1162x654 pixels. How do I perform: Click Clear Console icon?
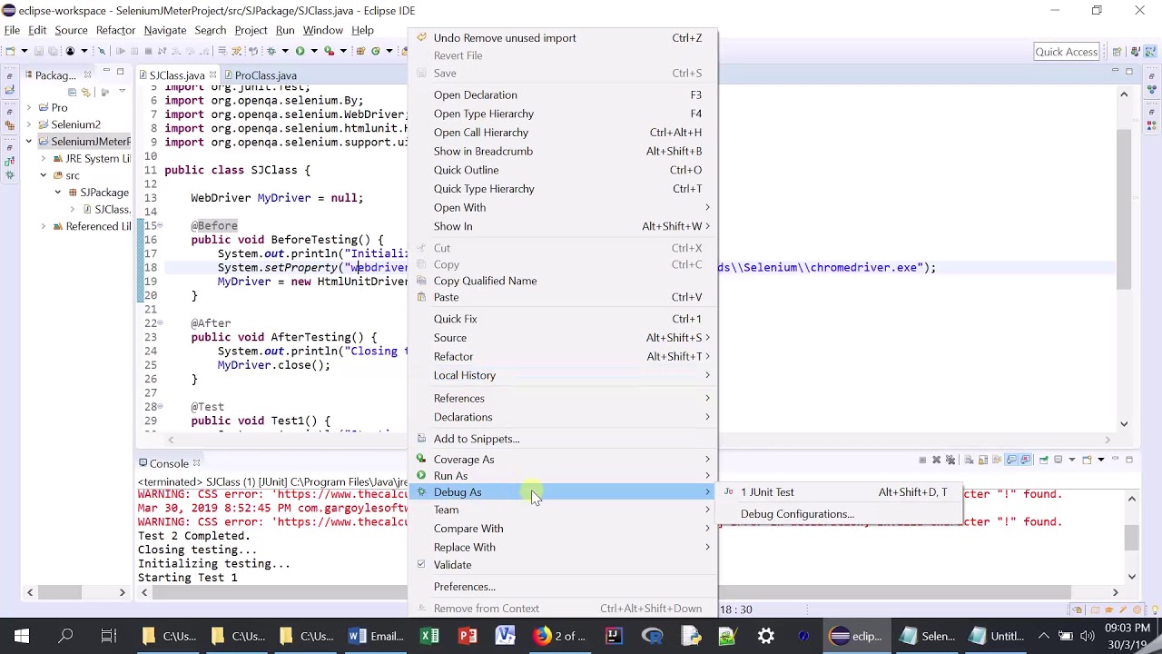[969, 460]
